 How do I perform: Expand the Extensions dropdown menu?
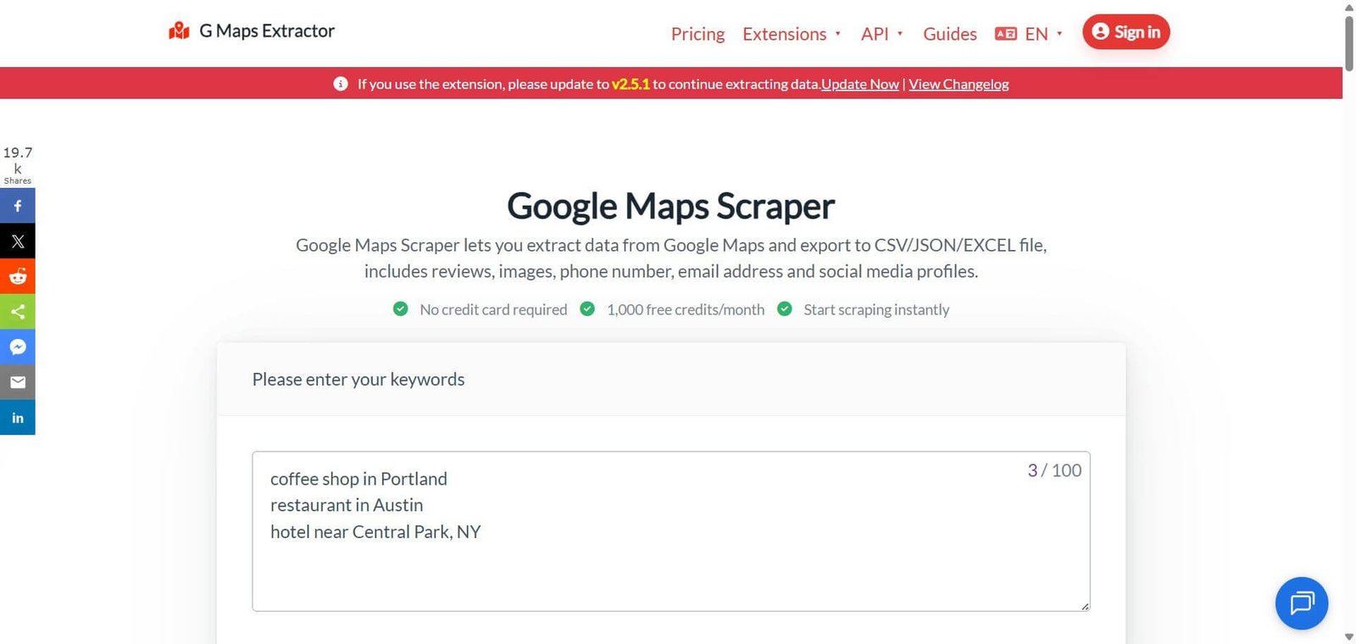click(x=792, y=34)
